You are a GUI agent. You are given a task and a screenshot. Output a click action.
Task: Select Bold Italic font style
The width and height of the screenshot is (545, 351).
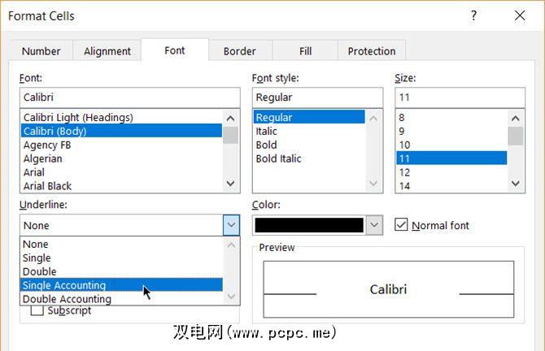[x=278, y=158]
